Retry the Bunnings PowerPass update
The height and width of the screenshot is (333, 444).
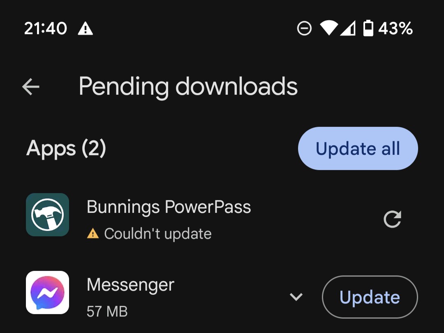click(x=393, y=219)
